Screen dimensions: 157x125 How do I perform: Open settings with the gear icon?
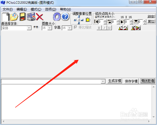coord(57,17)
